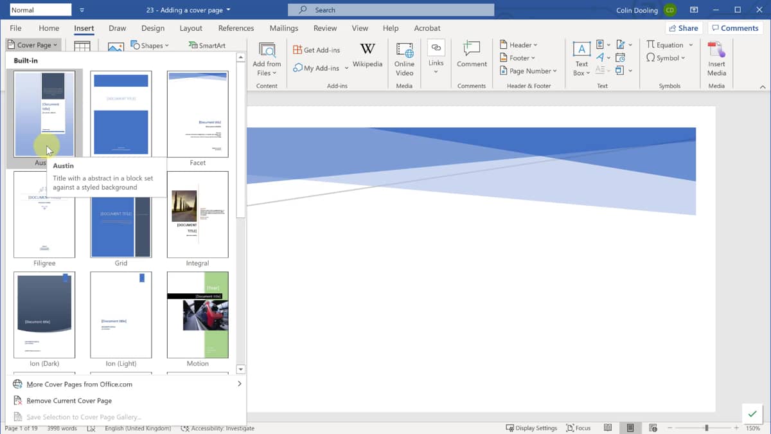Open Ribbon Display Options icon
Image resolution: width=771 pixels, height=434 pixels.
coord(694,10)
